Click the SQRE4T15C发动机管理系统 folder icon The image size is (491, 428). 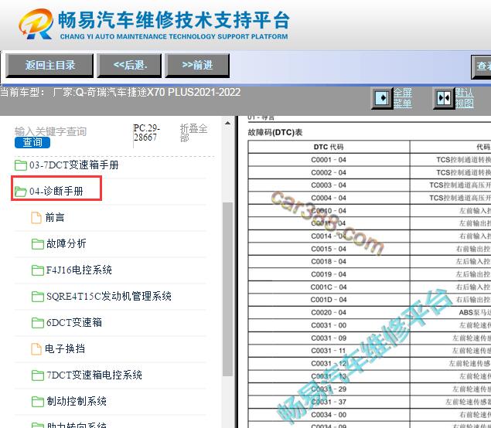click(x=38, y=297)
